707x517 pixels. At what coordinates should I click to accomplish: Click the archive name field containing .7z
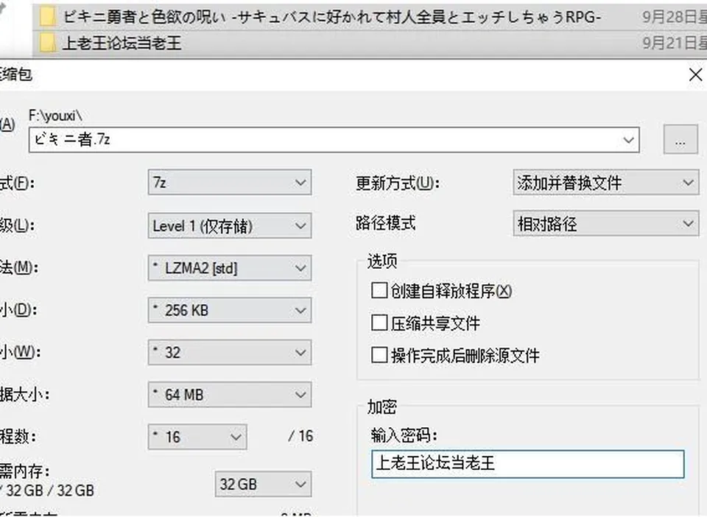(334, 140)
